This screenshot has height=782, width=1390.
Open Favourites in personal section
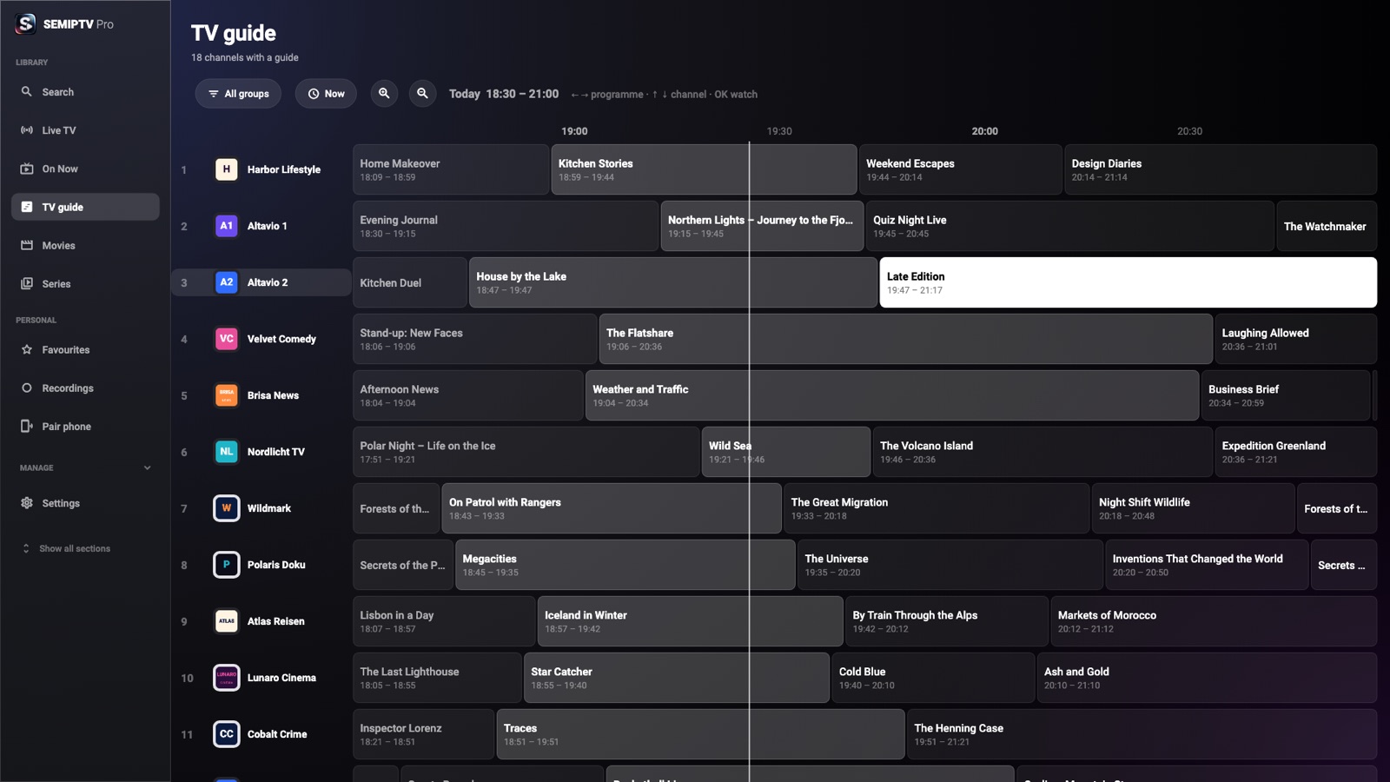pos(85,349)
